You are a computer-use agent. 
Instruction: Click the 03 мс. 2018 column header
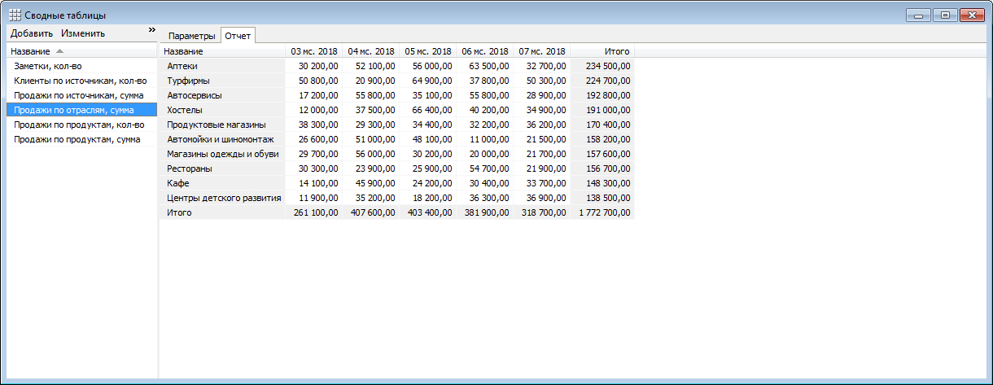314,51
